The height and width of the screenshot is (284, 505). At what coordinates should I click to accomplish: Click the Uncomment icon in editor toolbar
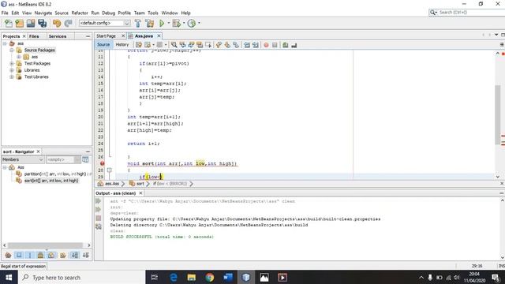[294, 45]
